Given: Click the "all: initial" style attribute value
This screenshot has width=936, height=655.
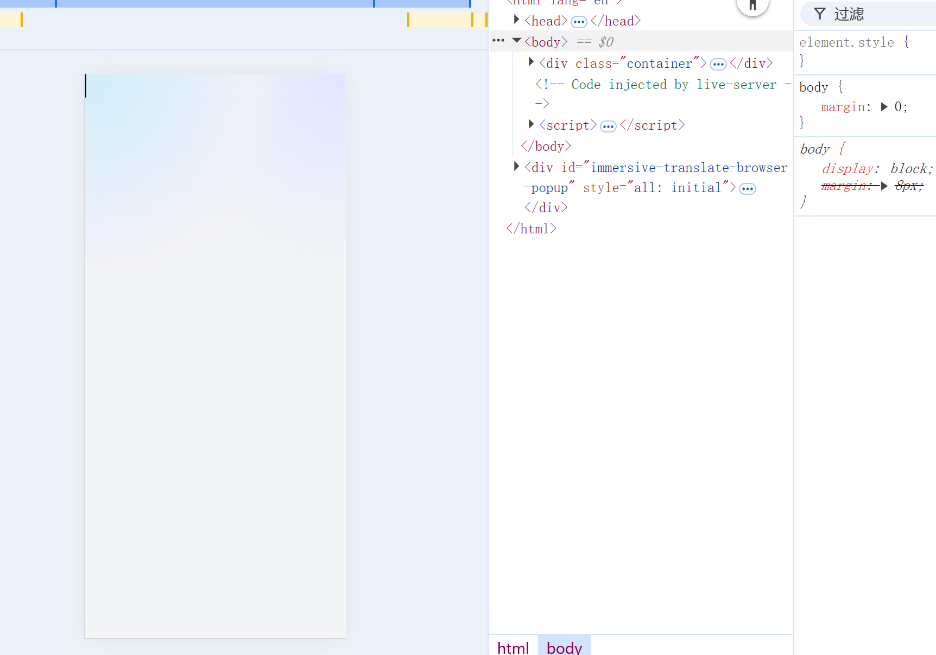Looking at the screenshot, I should (678, 187).
